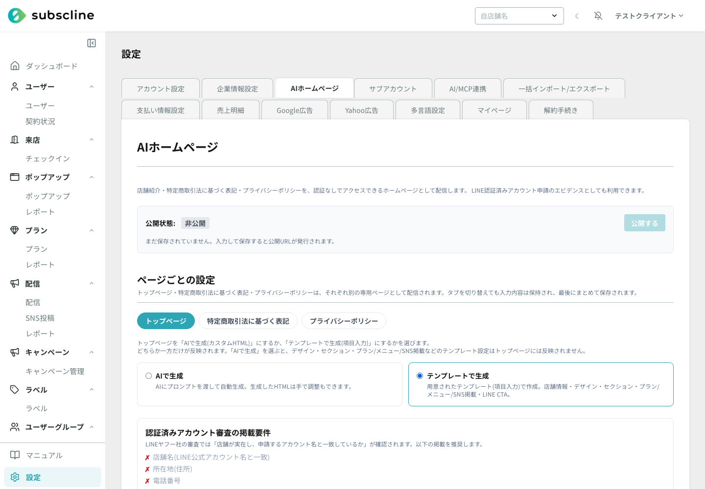Toggle dark mode moon icon
This screenshot has width=705, height=489.
[x=577, y=16]
